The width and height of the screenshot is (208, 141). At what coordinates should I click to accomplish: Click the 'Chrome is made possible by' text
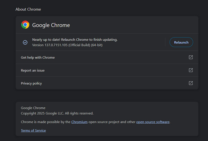tap(45, 122)
